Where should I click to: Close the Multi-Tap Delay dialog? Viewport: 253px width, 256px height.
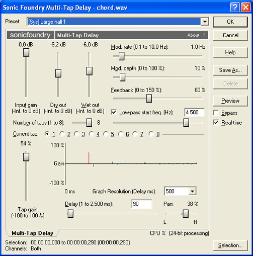(245, 8)
